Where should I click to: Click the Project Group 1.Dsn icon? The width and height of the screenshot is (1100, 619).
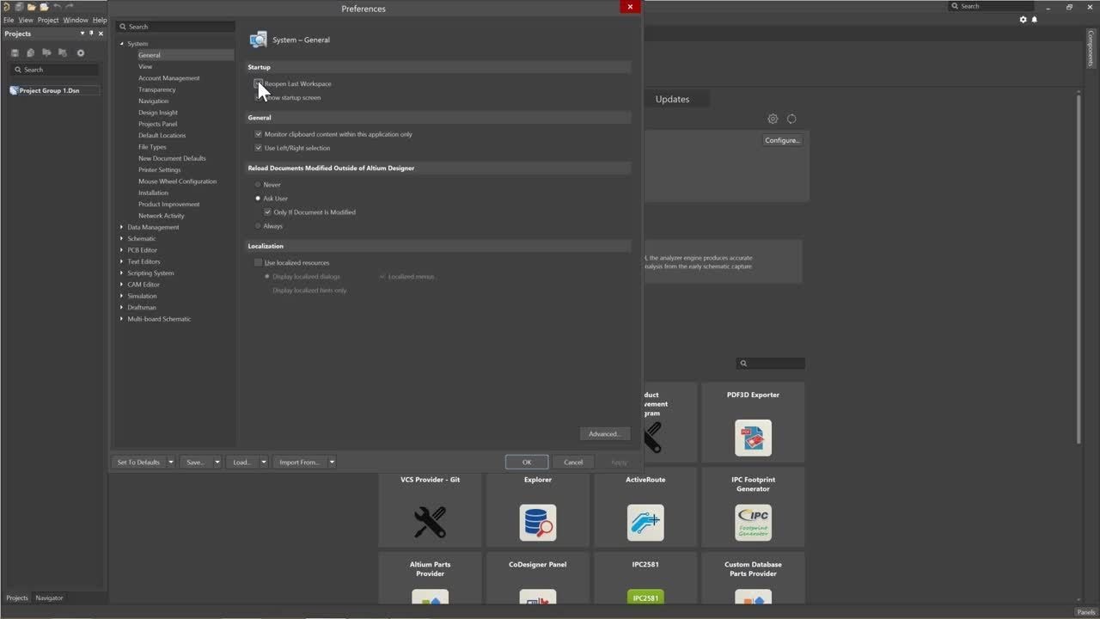(x=14, y=90)
